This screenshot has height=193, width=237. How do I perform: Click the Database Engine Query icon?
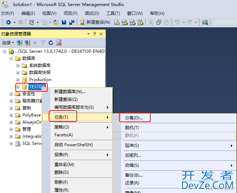[x=117, y=22]
